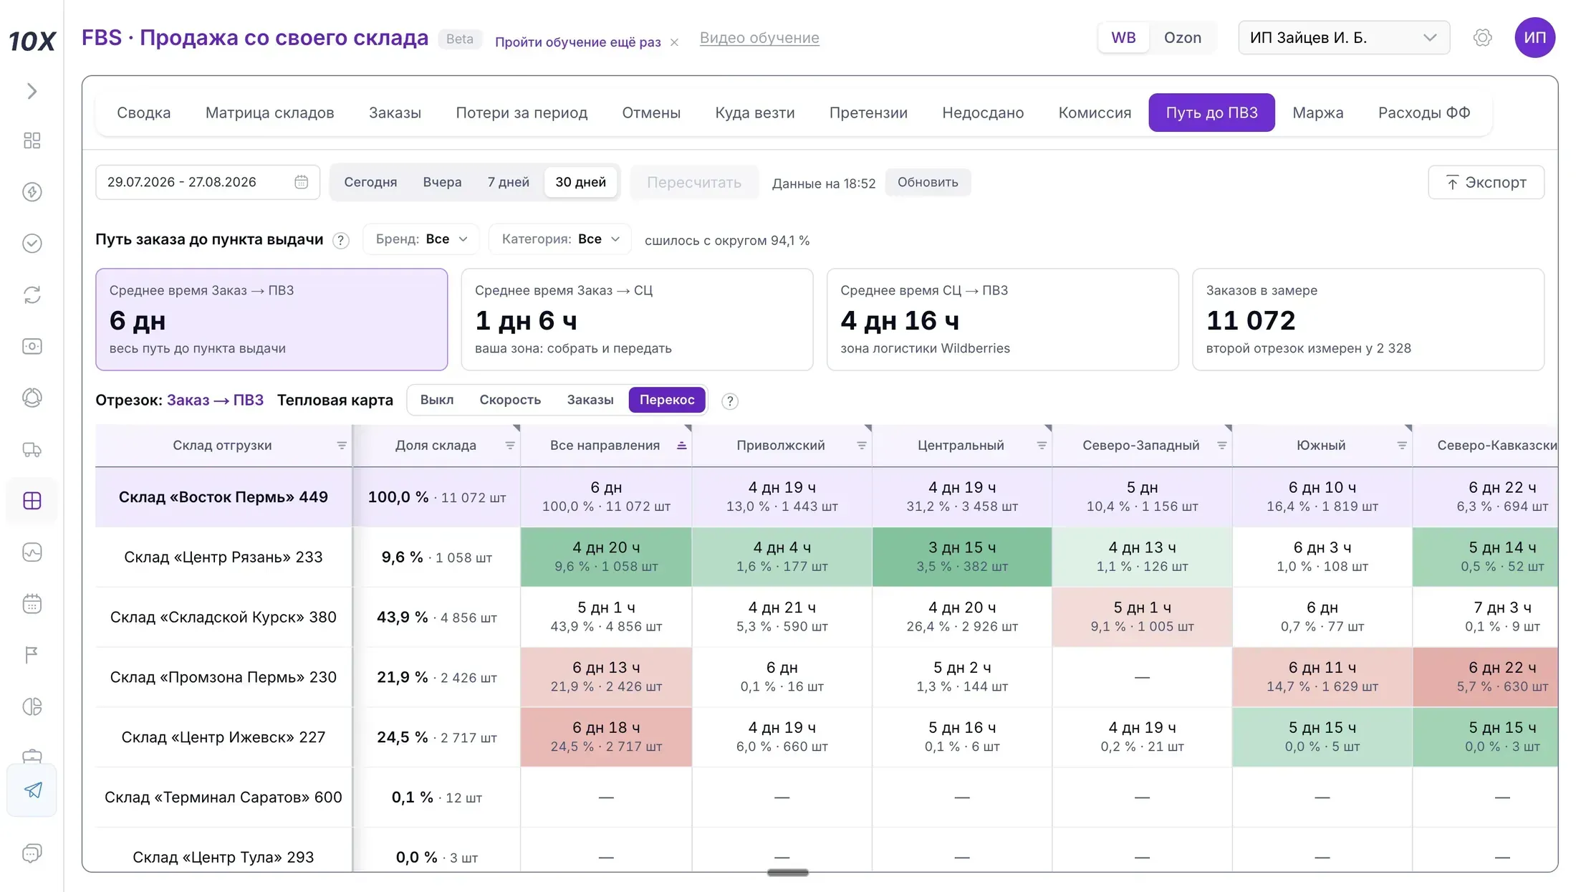Click the circular refresh arrows sidebar icon
The height and width of the screenshot is (892, 1576).
coord(32,295)
